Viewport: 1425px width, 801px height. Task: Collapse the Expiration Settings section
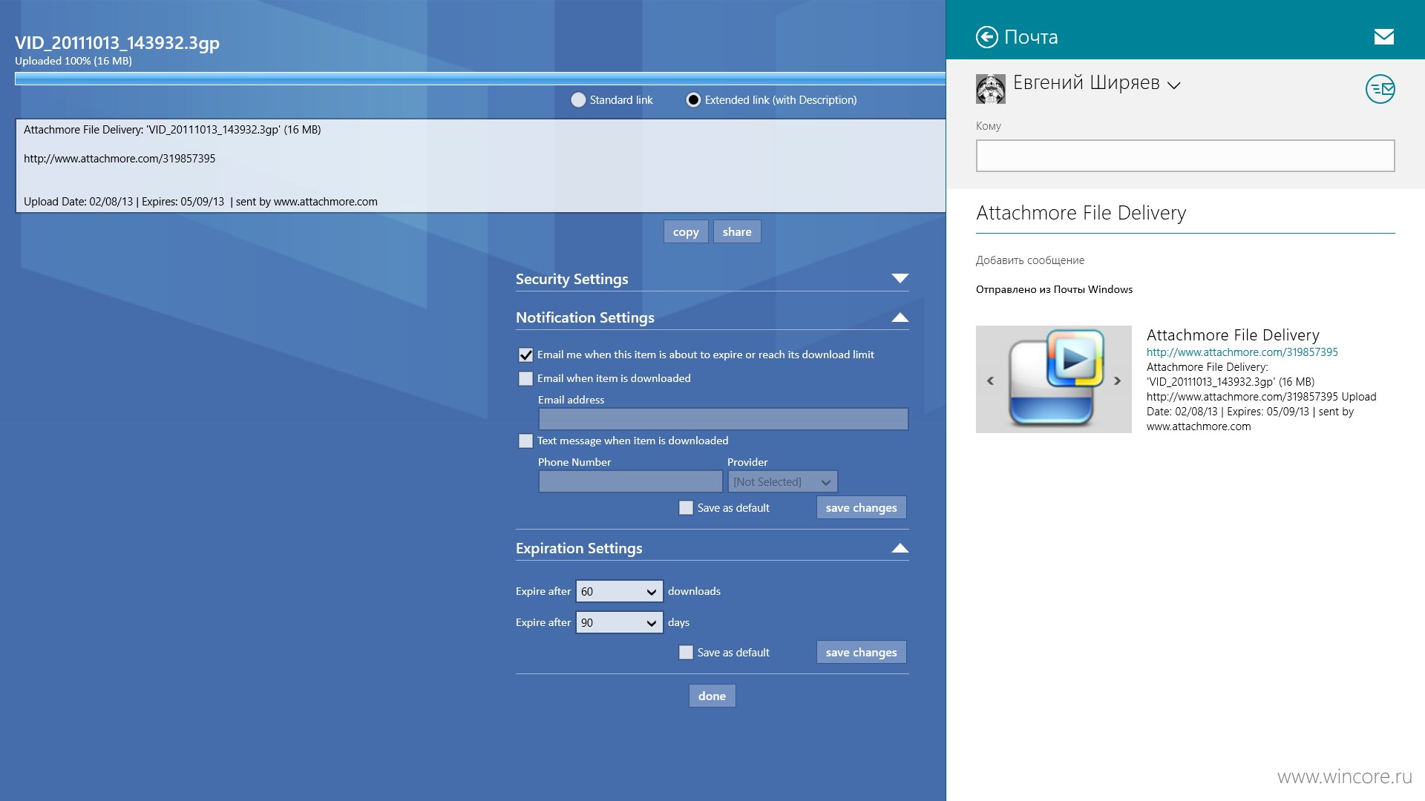click(900, 548)
